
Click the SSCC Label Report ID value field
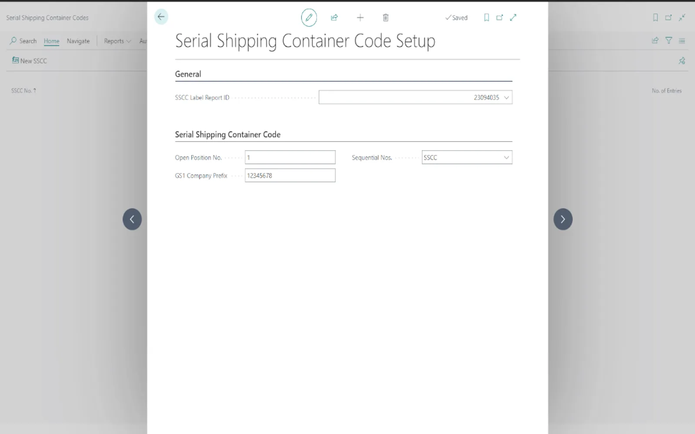coord(415,97)
